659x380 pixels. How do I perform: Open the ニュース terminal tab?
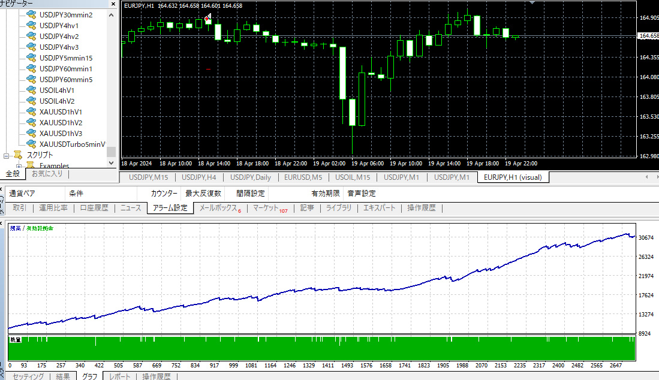click(x=131, y=208)
